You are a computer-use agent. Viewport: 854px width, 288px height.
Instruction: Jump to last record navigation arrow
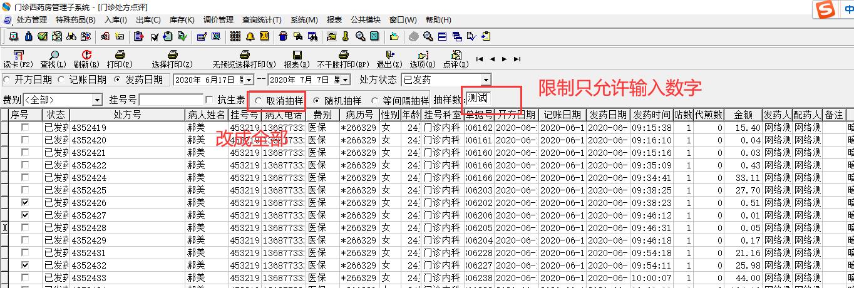[x=517, y=59]
